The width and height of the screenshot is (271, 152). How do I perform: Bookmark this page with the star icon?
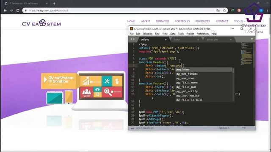click(x=224, y=11)
